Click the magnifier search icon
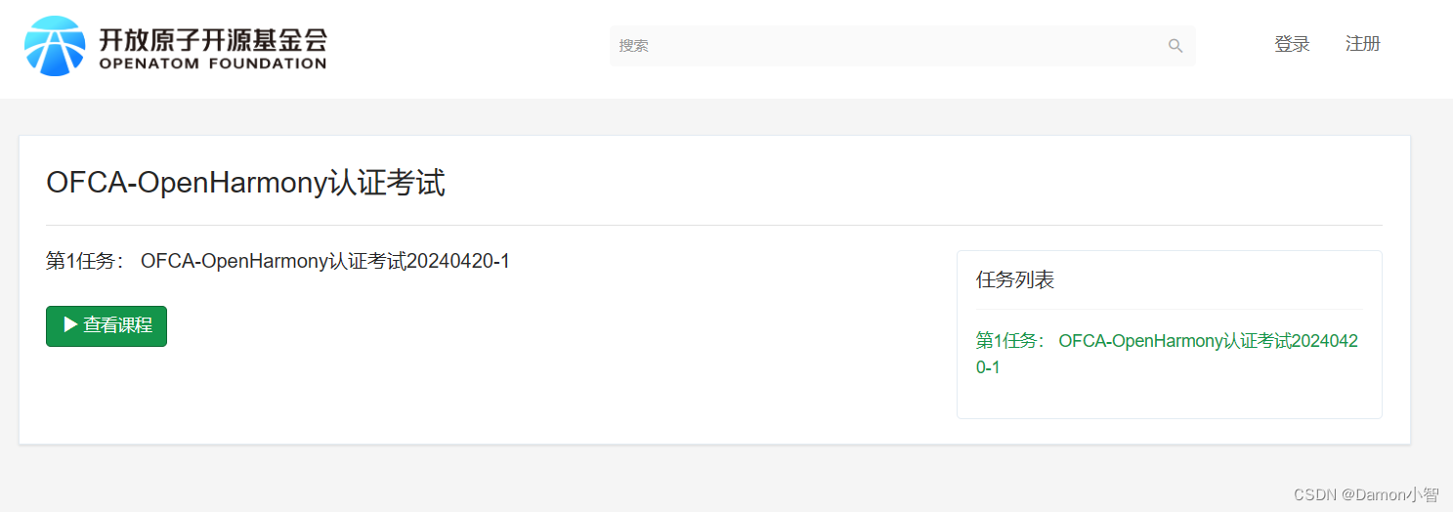The width and height of the screenshot is (1453, 512). [1175, 46]
